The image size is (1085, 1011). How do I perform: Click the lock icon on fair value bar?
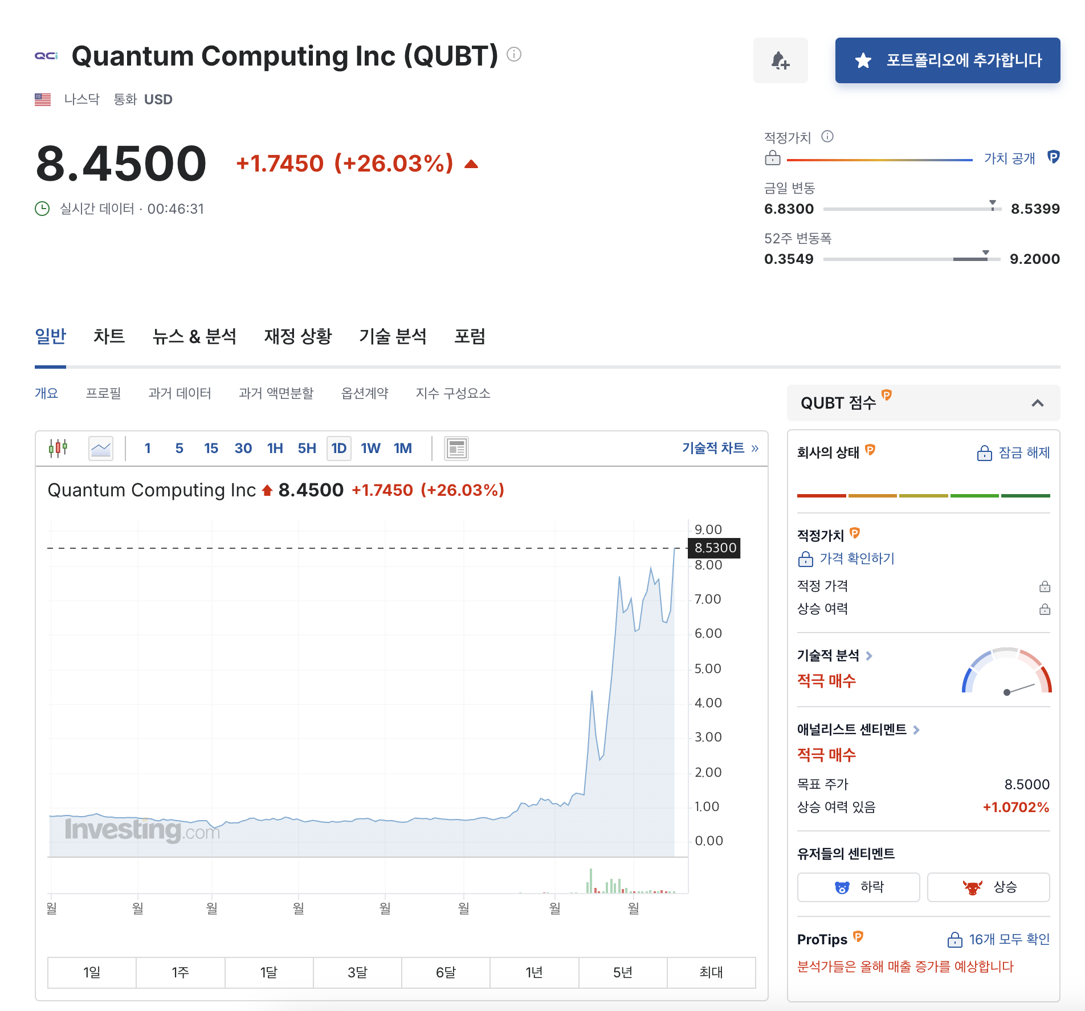(773, 158)
